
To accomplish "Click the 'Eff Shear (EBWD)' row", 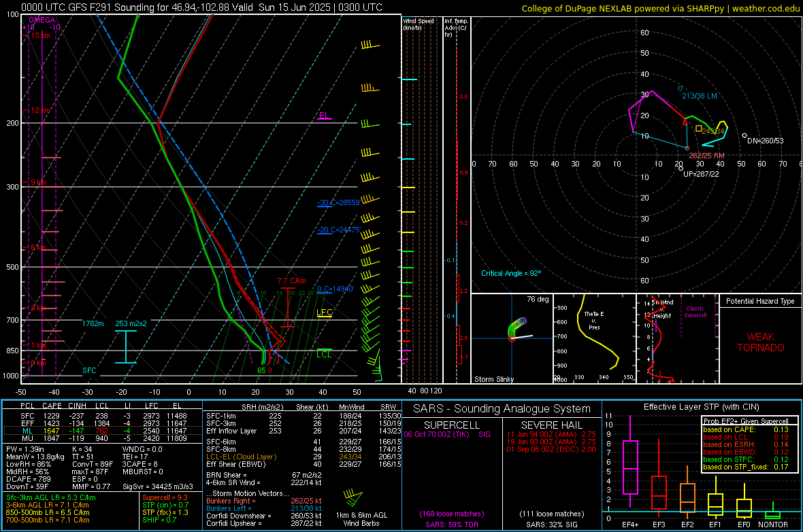I will coord(304,464).
